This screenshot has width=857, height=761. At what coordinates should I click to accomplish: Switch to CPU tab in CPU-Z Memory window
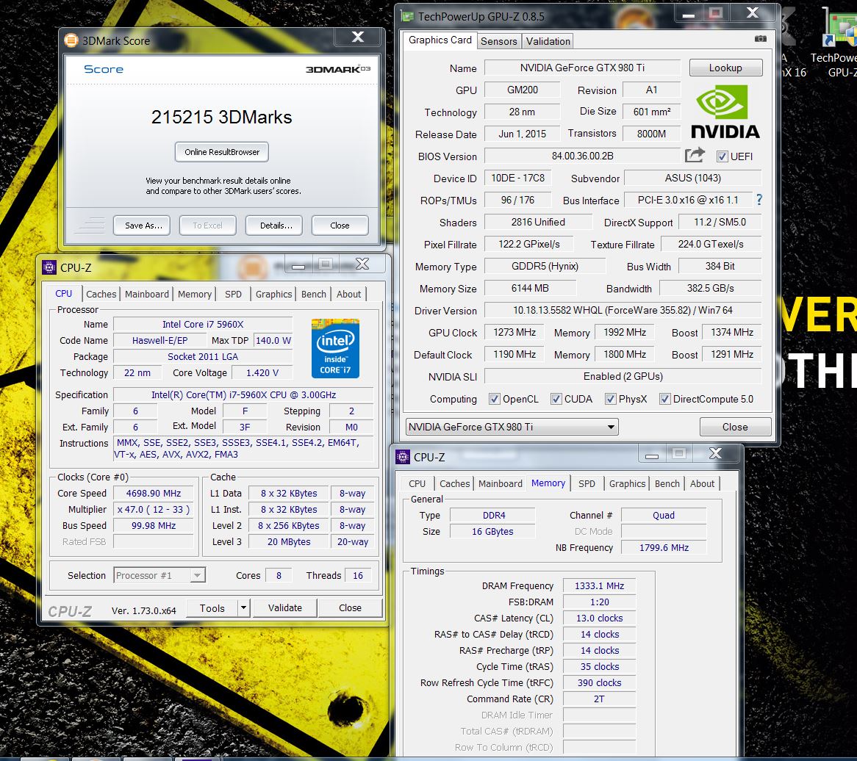[x=417, y=483]
